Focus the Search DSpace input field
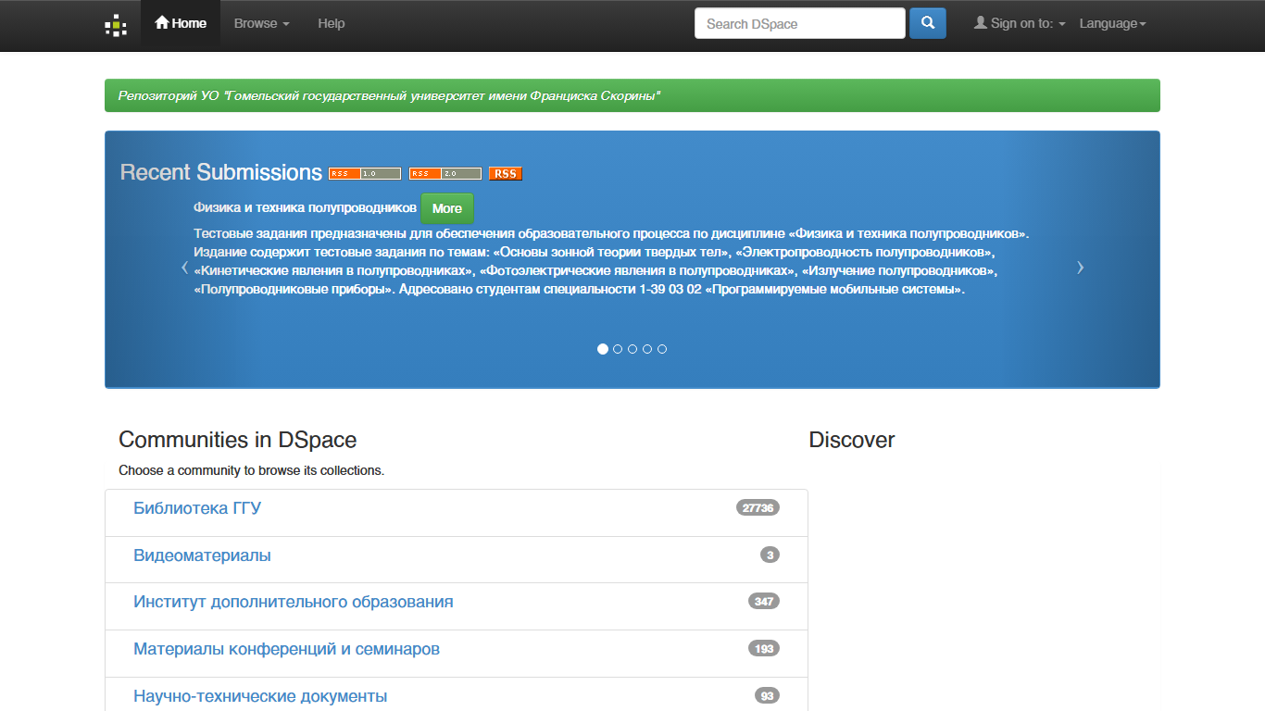This screenshot has width=1265, height=711. [x=800, y=23]
